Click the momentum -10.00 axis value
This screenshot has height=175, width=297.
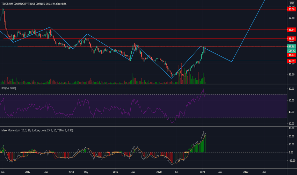292,161
